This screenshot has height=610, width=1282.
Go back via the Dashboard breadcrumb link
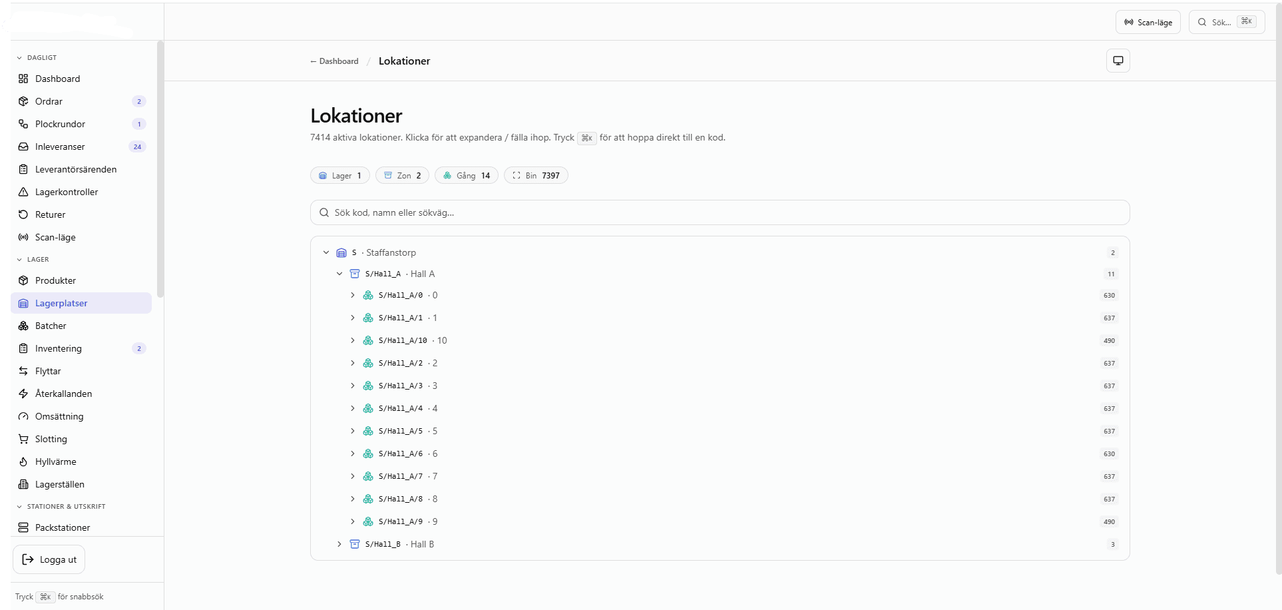(x=334, y=61)
